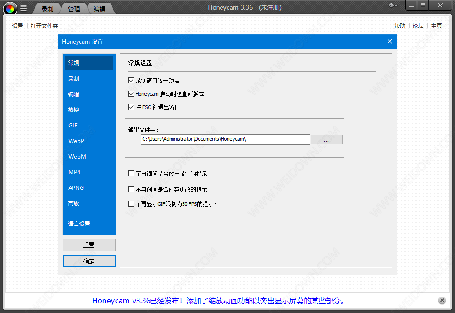Toggle 按 ESC 键退出窗口 checkbox

pyautogui.click(x=132, y=107)
